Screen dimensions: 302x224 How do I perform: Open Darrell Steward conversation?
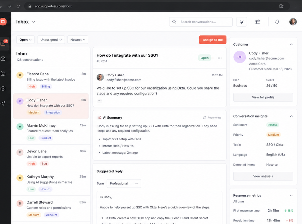pyautogui.click(x=51, y=208)
